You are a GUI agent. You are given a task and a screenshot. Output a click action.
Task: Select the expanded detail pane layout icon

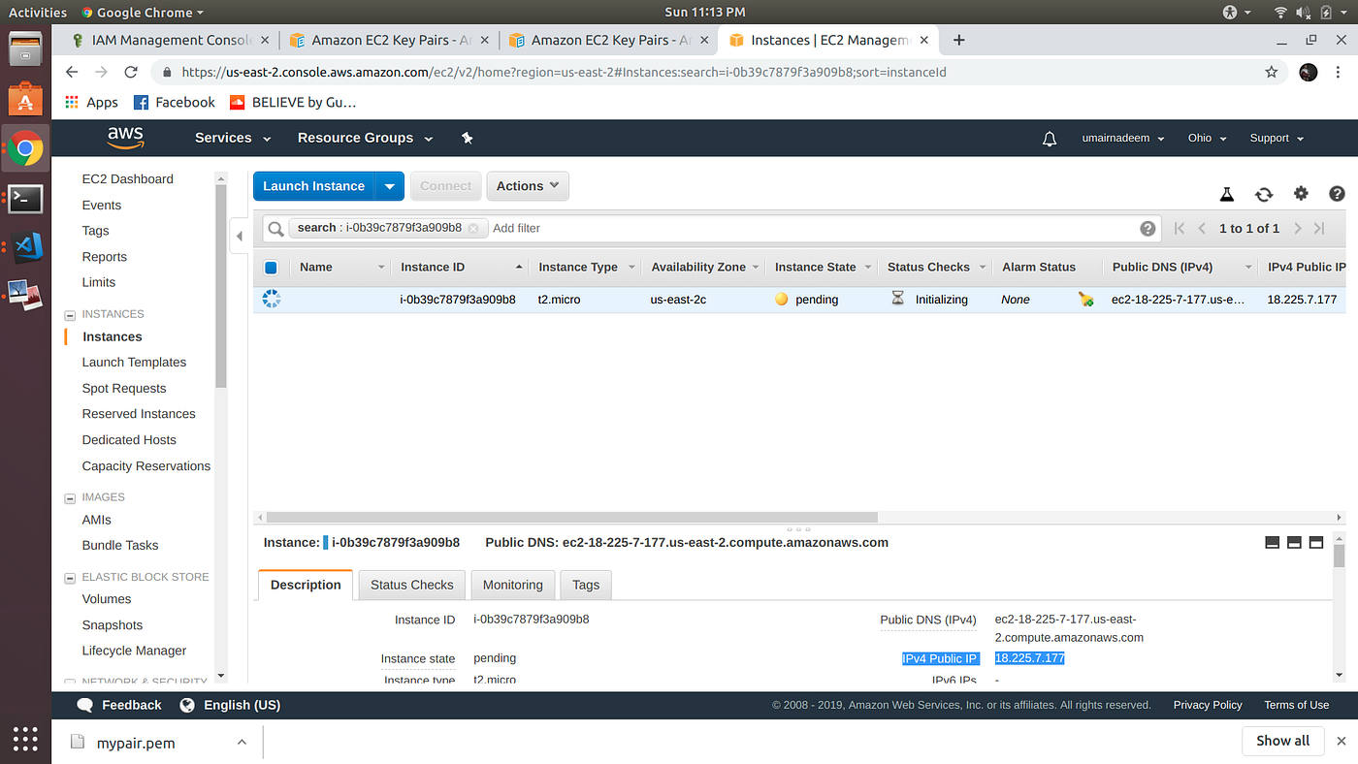[x=1315, y=542]
